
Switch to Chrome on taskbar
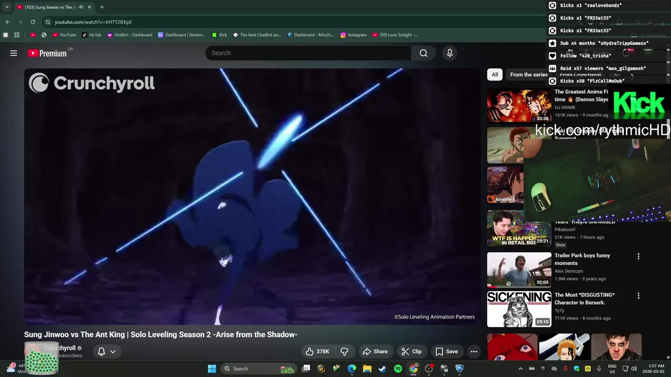[414, 369]
